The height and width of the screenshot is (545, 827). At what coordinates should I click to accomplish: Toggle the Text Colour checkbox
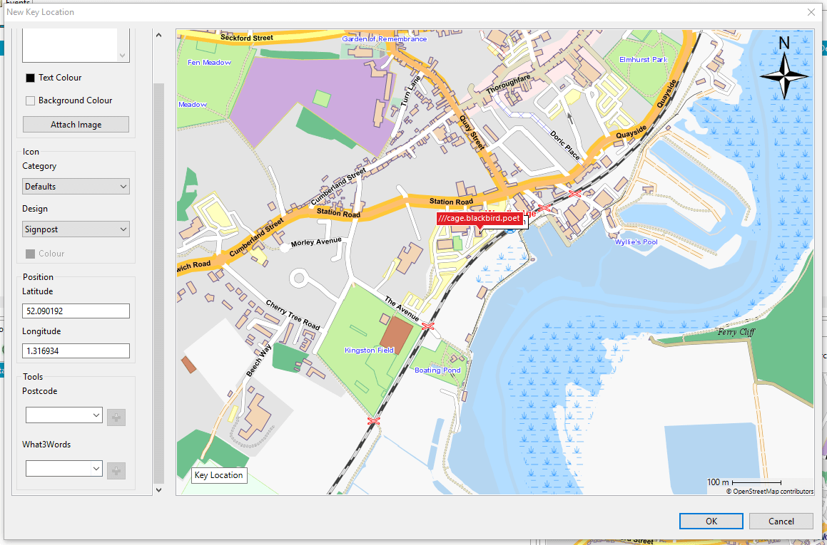point(30,77)
